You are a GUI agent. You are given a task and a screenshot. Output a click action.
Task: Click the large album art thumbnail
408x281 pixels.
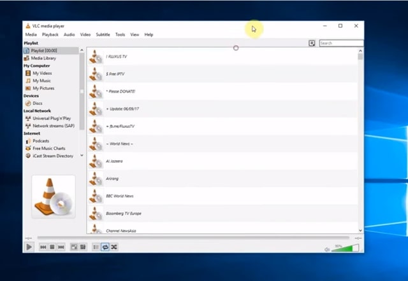click(x=54, y=196)
